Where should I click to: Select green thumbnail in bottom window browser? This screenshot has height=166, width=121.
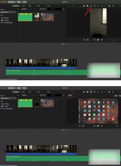pyautogui.click(x=25, y=103)
